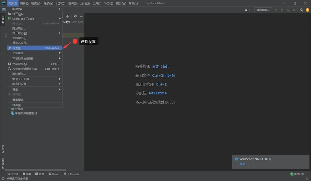The width and height of the screenshot is (311, 181).
Task: Click the run with coverage icon
Action: click(x=288, y=10)
